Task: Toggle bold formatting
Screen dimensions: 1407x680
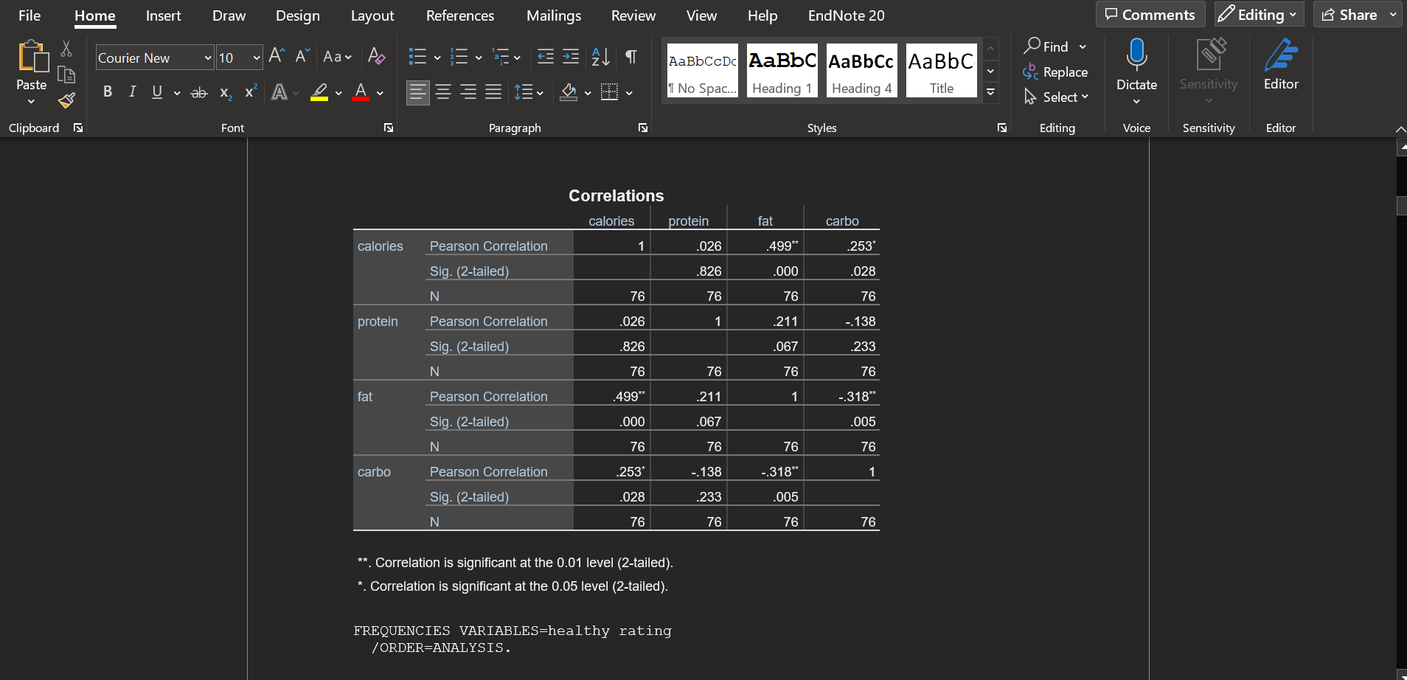Action: (x=108, y=91)
